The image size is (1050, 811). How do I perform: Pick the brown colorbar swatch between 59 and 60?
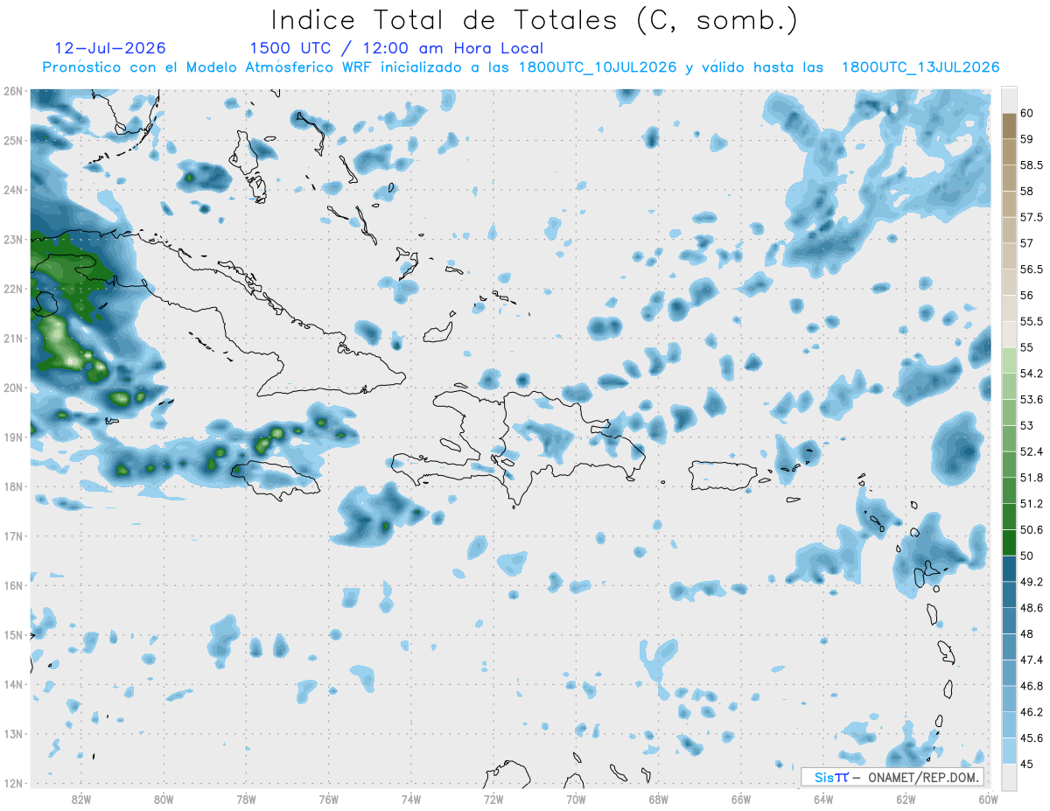pyautogui.click(x=1009, y=126)
